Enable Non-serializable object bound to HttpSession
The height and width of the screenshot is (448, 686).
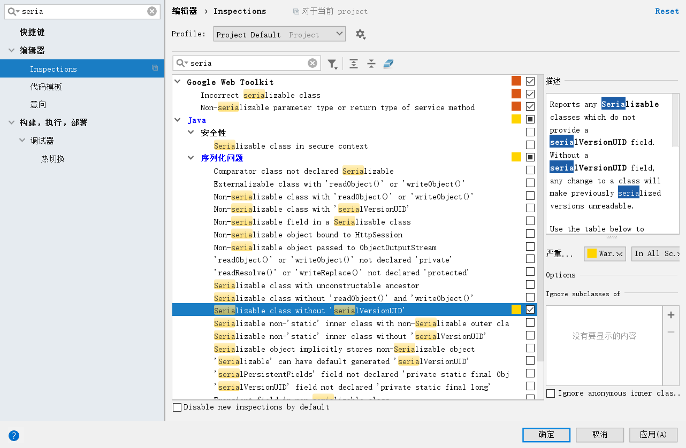[x=530, y=234]
